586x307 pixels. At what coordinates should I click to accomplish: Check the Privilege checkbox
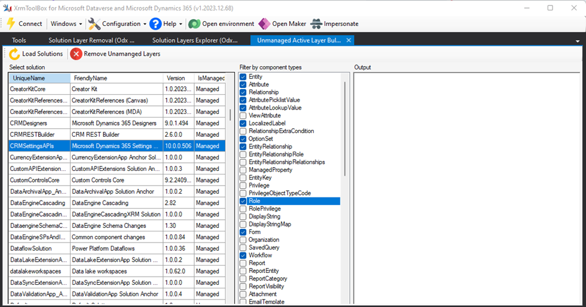click(243, 186)
